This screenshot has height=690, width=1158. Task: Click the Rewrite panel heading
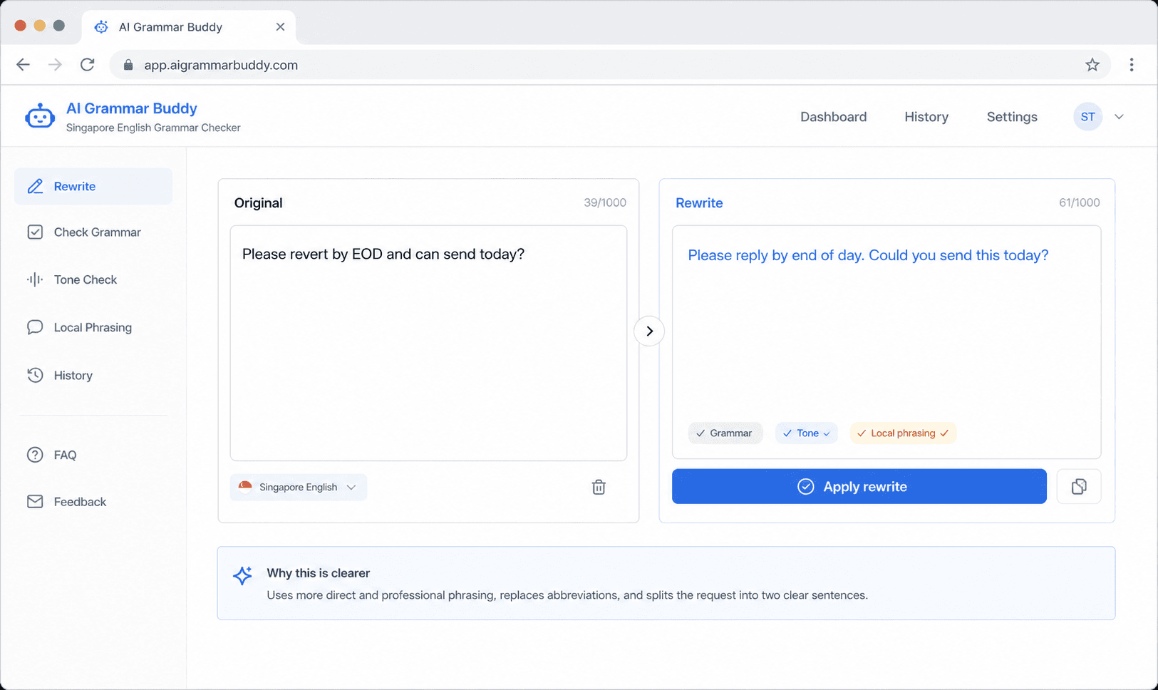point(699,203)
